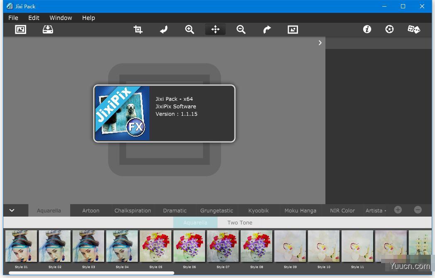Click the settings wheel icon
The width and height of the screenshot is (435, 278).
389,29
